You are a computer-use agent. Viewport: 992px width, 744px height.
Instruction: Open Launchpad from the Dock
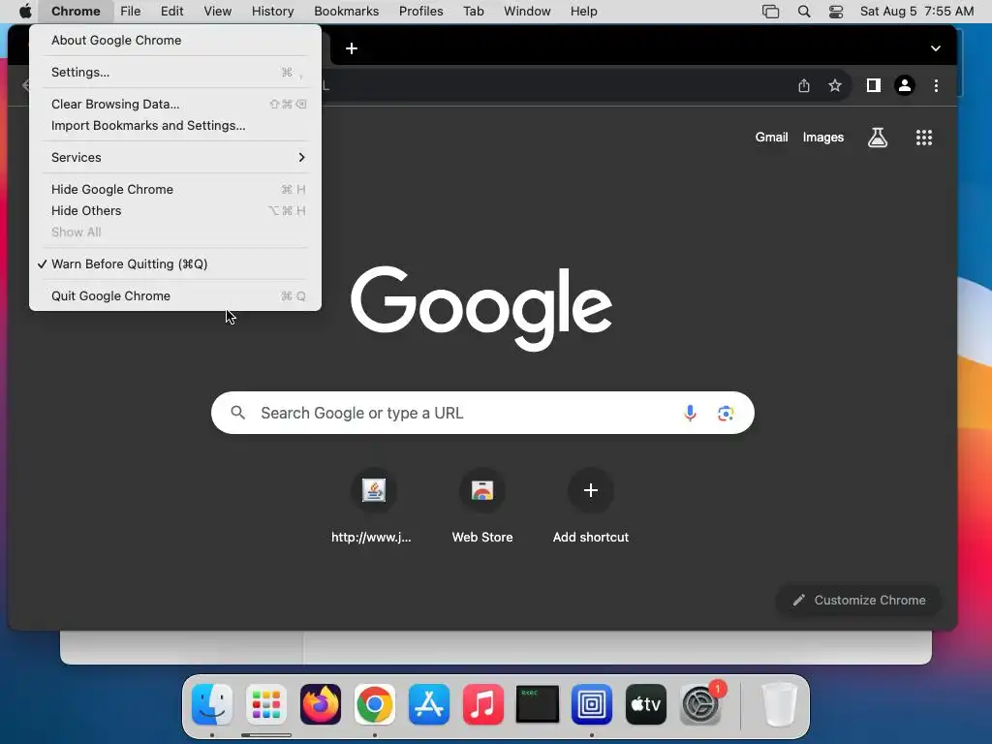266,704
